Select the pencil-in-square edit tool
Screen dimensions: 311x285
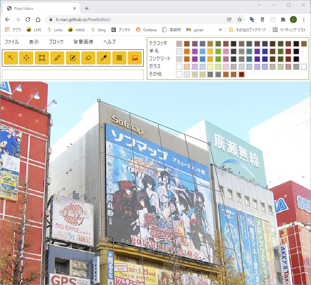click(73, 58)
